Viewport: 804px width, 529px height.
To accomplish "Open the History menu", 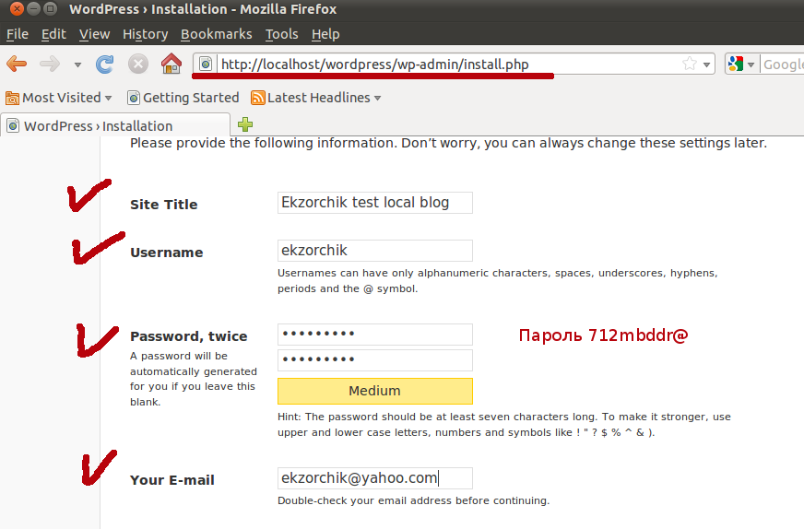I will tap(145, 34).
